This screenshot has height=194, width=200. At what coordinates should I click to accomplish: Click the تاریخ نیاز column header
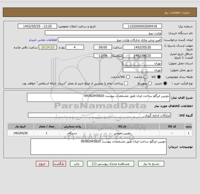tap(21, 126)
